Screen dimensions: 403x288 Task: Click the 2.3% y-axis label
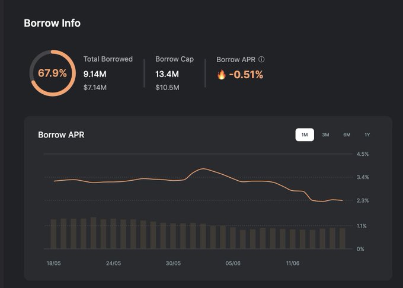[363, 200]
